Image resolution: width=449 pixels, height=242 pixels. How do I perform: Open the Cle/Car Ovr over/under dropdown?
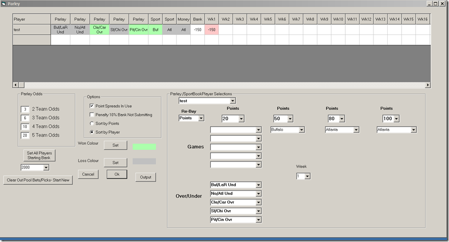point(258,202)
